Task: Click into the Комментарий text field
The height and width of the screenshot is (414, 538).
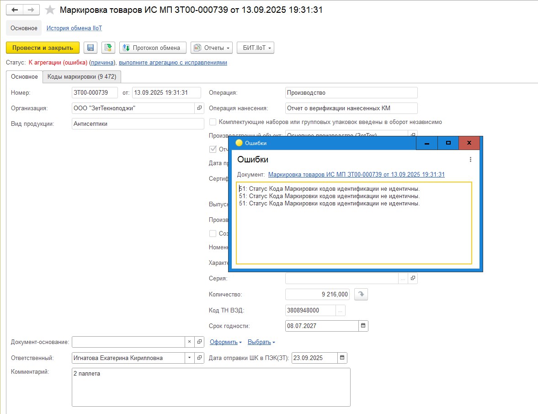Action: coord(211,387)
